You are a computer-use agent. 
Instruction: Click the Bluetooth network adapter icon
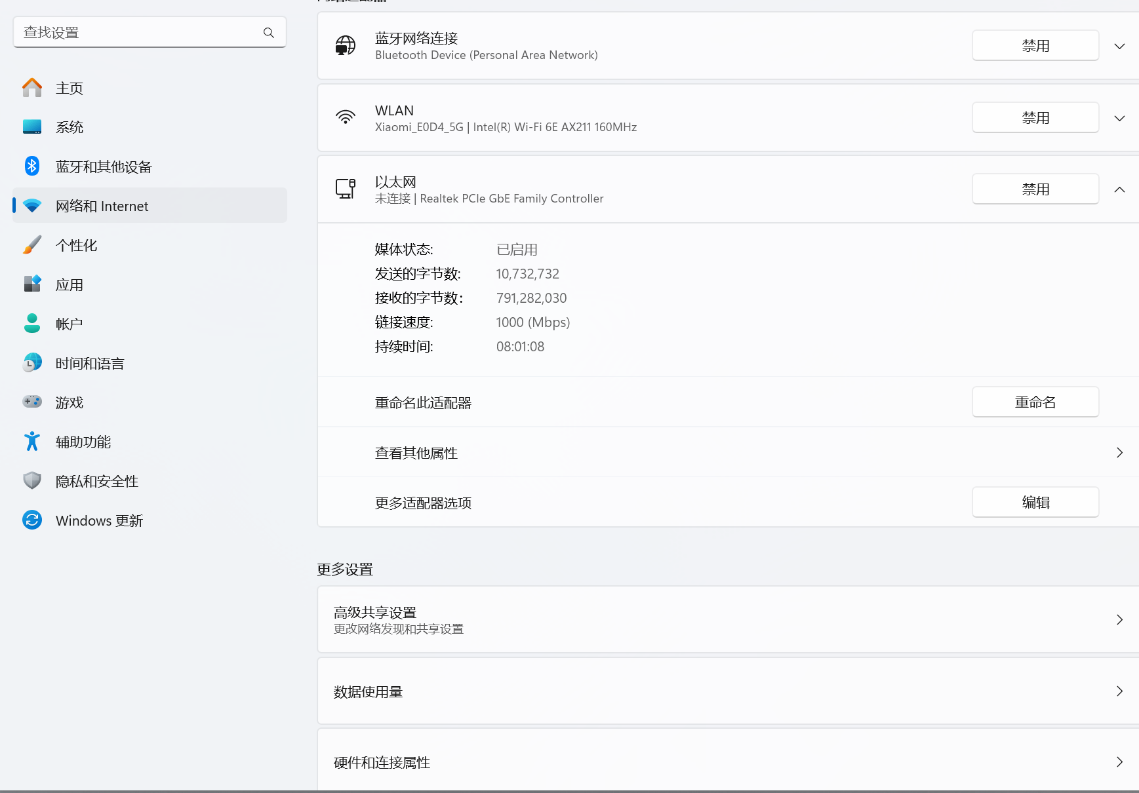pos(346,45)
